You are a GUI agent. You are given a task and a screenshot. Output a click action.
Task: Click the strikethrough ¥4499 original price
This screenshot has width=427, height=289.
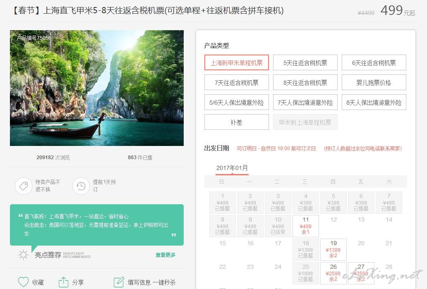pyautogui.click(x=366, y=13)
